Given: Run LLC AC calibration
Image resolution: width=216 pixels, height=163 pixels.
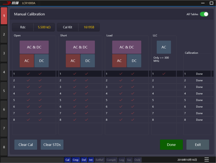Looking at the screenshot, I should [x=164, y=47].
